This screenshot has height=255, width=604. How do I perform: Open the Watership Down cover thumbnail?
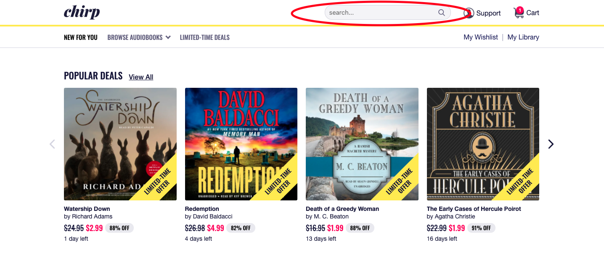pyautogui.click(x=120, y=144)
